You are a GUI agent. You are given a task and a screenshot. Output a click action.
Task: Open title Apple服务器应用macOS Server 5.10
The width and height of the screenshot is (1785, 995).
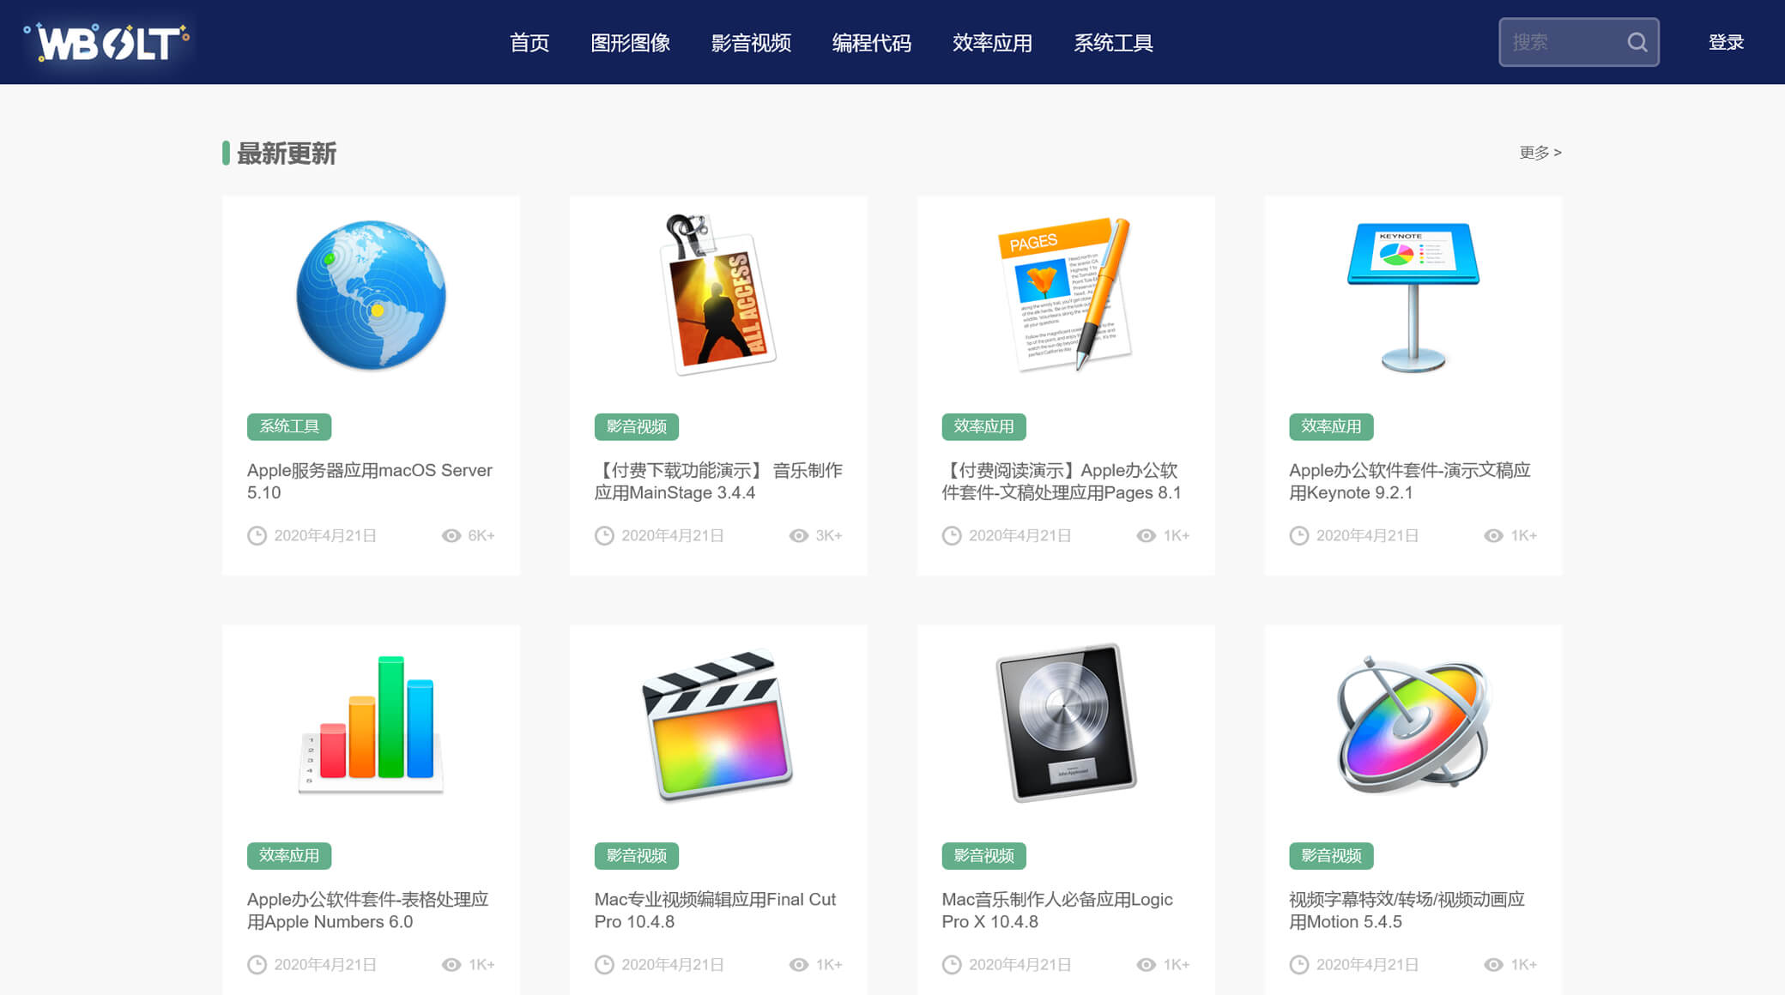pyautogui.click(x=370, y=481)
